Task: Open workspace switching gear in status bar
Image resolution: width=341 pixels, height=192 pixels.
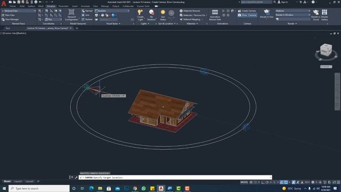Action: [313, 182]
